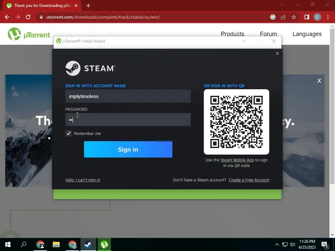The image size is (335, 251).
Task: Click the scrollbar down arrow
Action: (332, 235)
